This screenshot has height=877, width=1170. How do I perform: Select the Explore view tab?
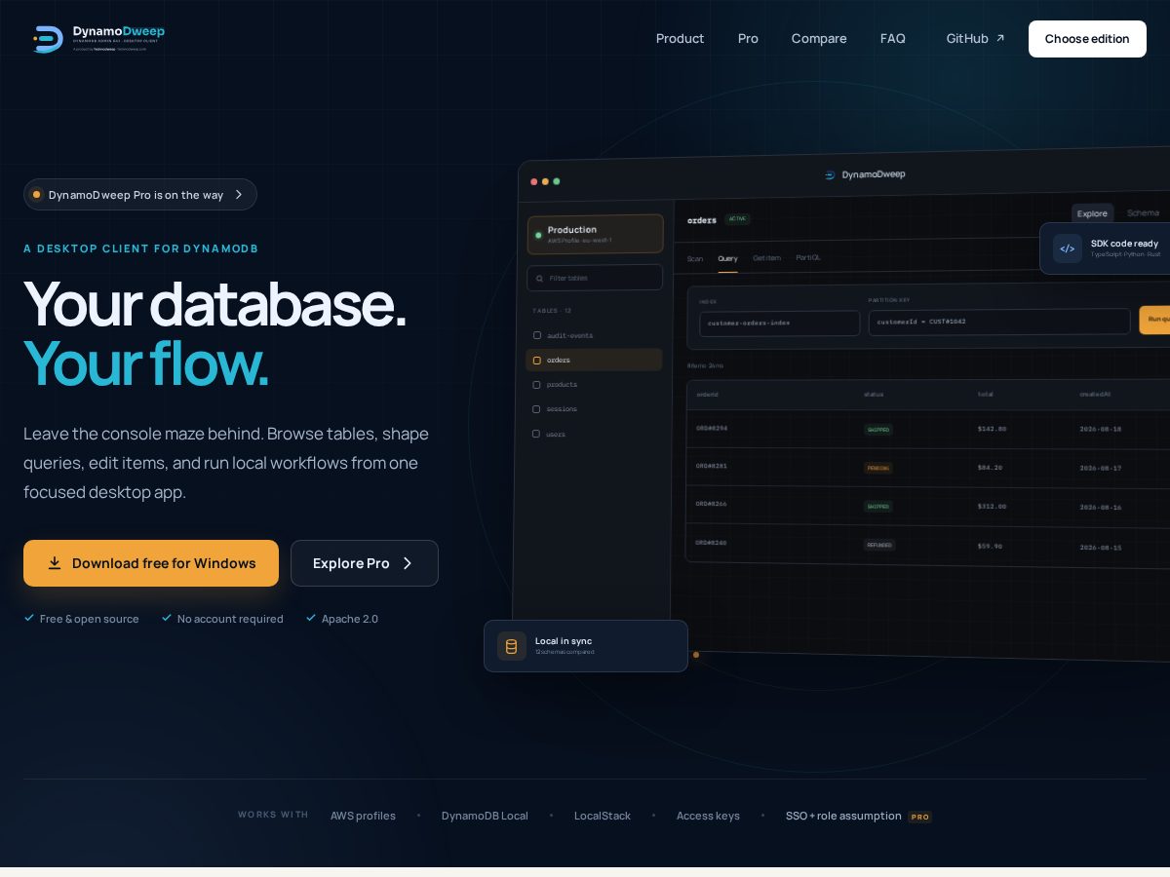(x=1092, y=213)
